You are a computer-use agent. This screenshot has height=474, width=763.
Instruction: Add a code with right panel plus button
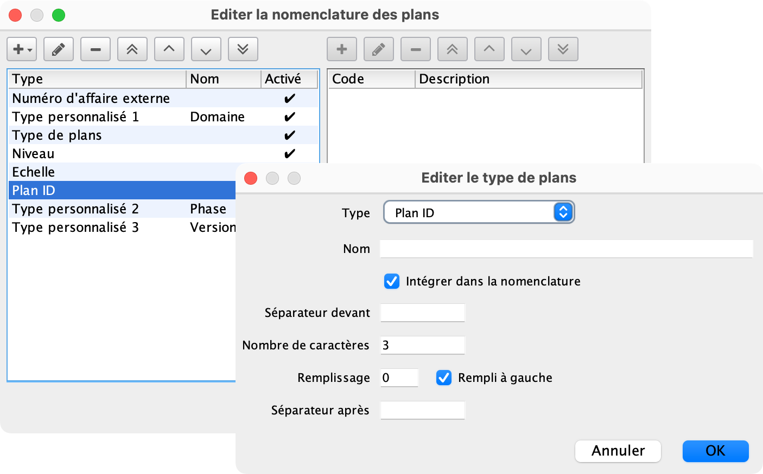[342, 49]
